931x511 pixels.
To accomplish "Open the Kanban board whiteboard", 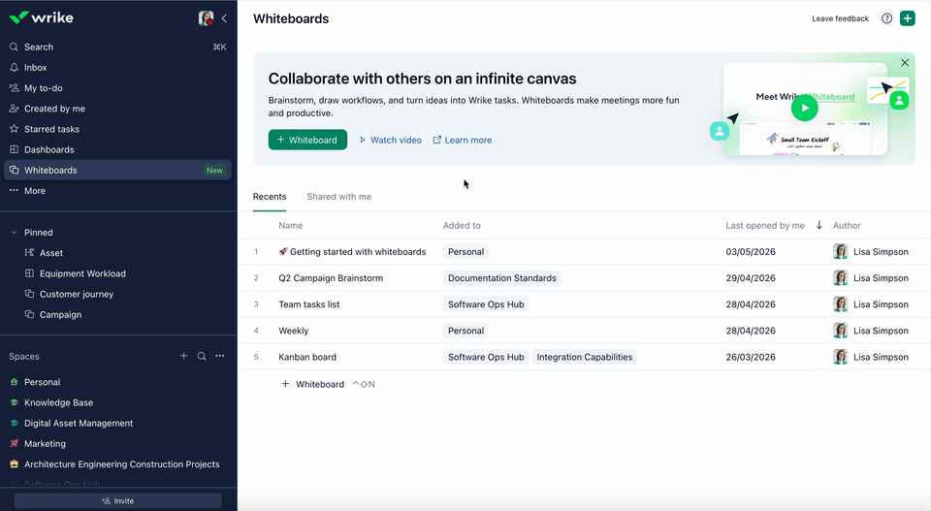I will coord(307,357).
